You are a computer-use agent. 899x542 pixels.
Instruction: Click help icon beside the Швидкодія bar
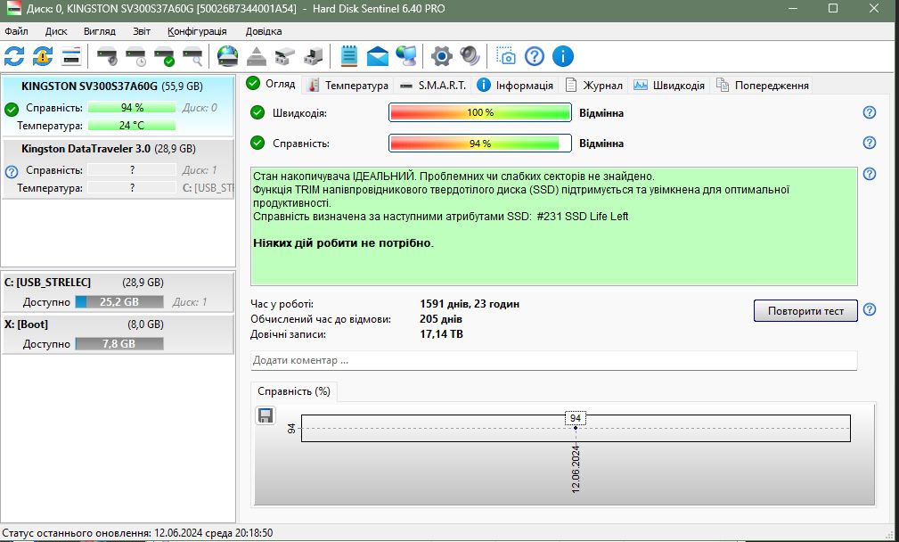[870, 112]
